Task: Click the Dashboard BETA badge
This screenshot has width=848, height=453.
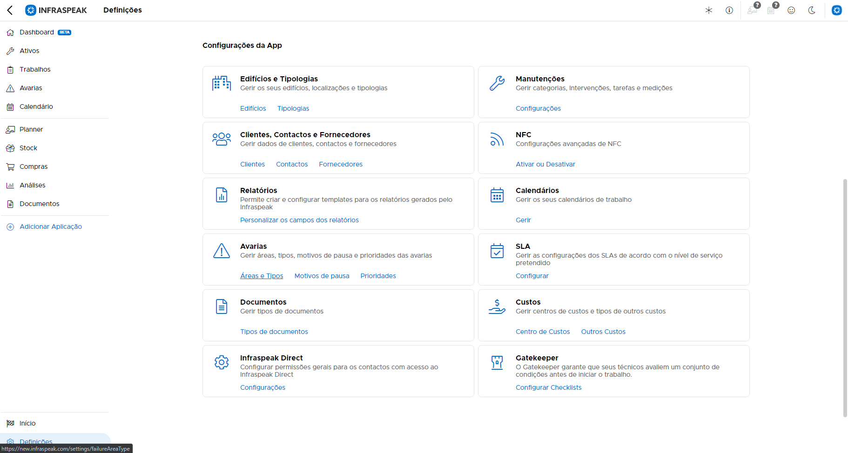Action: (64, 33)
